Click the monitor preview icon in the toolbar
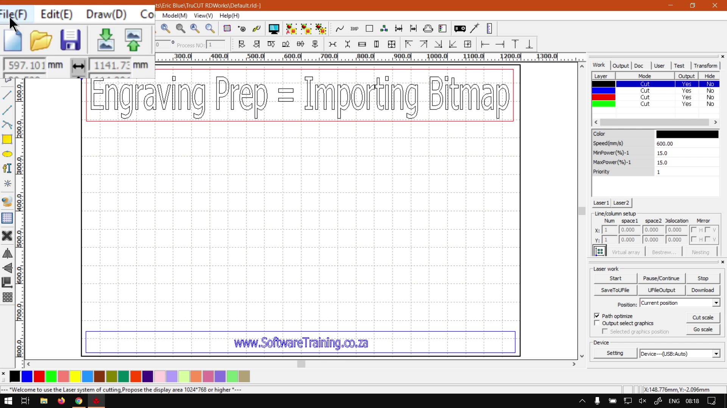Screen dimensions: 727x408 click(274, 29)
